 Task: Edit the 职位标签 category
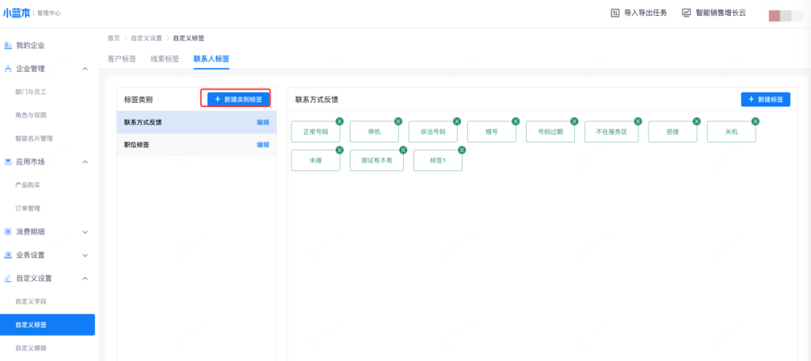(x=263, y=145)
